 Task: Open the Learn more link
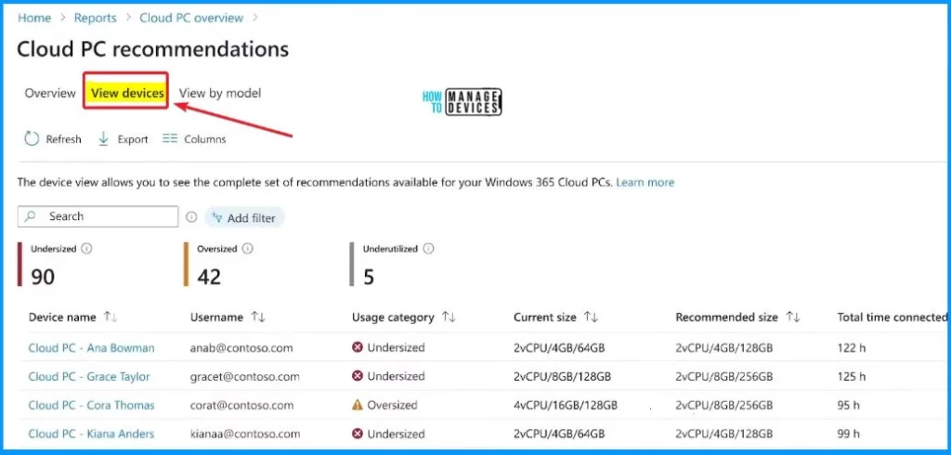[x=645, y=182]
